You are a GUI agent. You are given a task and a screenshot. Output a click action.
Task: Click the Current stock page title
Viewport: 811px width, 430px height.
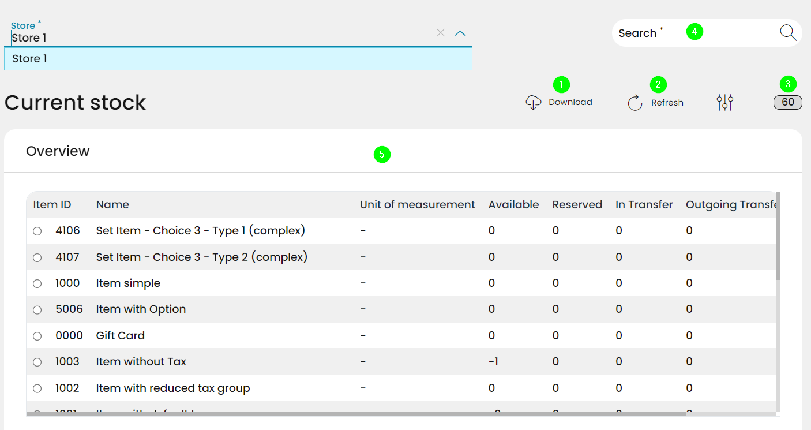click(x=75, y=103)
